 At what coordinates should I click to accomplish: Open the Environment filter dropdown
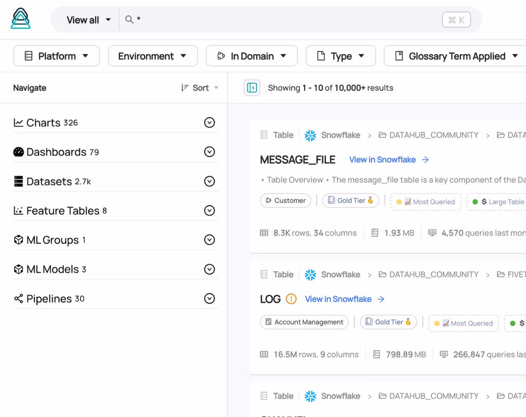[153, 56]
